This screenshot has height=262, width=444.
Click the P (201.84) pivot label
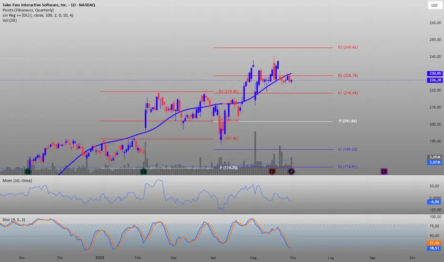coord(348,121)
